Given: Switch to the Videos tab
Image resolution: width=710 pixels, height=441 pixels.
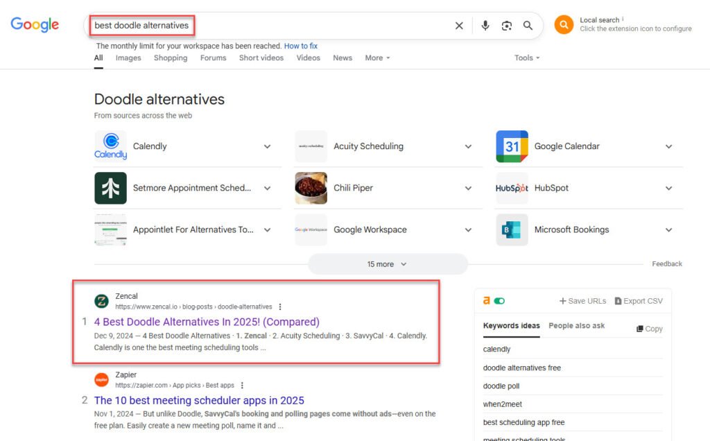Looking at the screenshot, I should click(309, 58).
